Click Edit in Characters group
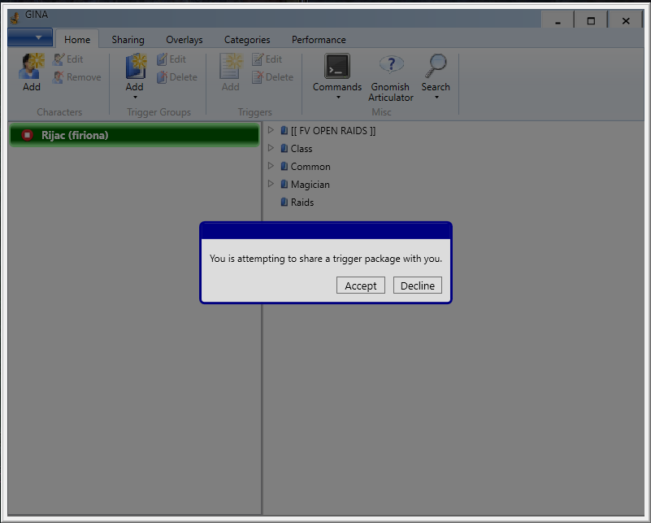The height and width of the screenshot is (523, 651). tap(68, 59)
